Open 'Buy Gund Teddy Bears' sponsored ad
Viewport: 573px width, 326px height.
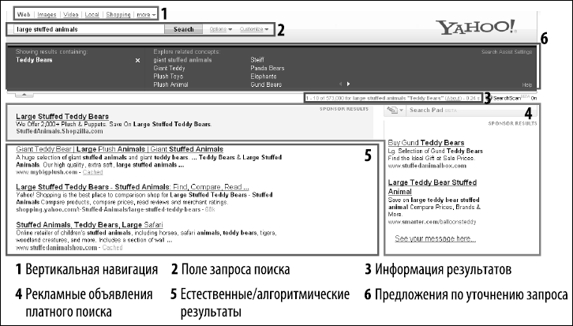pyautogui.click(x=426, y=143)
